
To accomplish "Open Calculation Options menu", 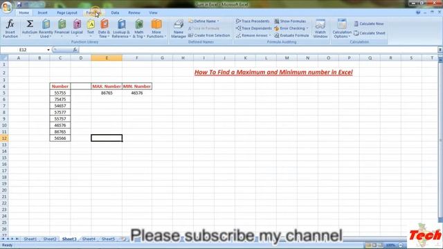I will pyautogui.click(x=342, y=28).
